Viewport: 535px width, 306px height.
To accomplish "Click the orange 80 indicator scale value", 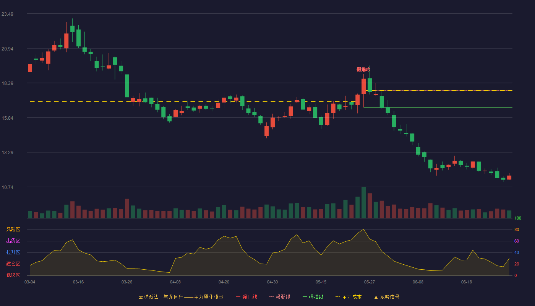I will pos(517,229).
